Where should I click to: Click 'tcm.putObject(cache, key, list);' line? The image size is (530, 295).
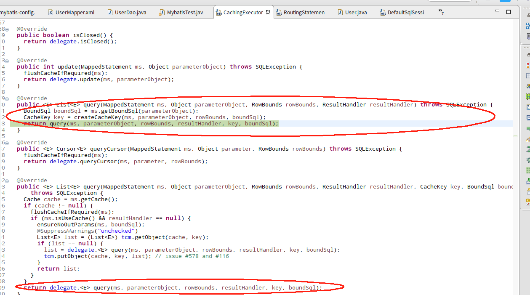tap(98, 256)
